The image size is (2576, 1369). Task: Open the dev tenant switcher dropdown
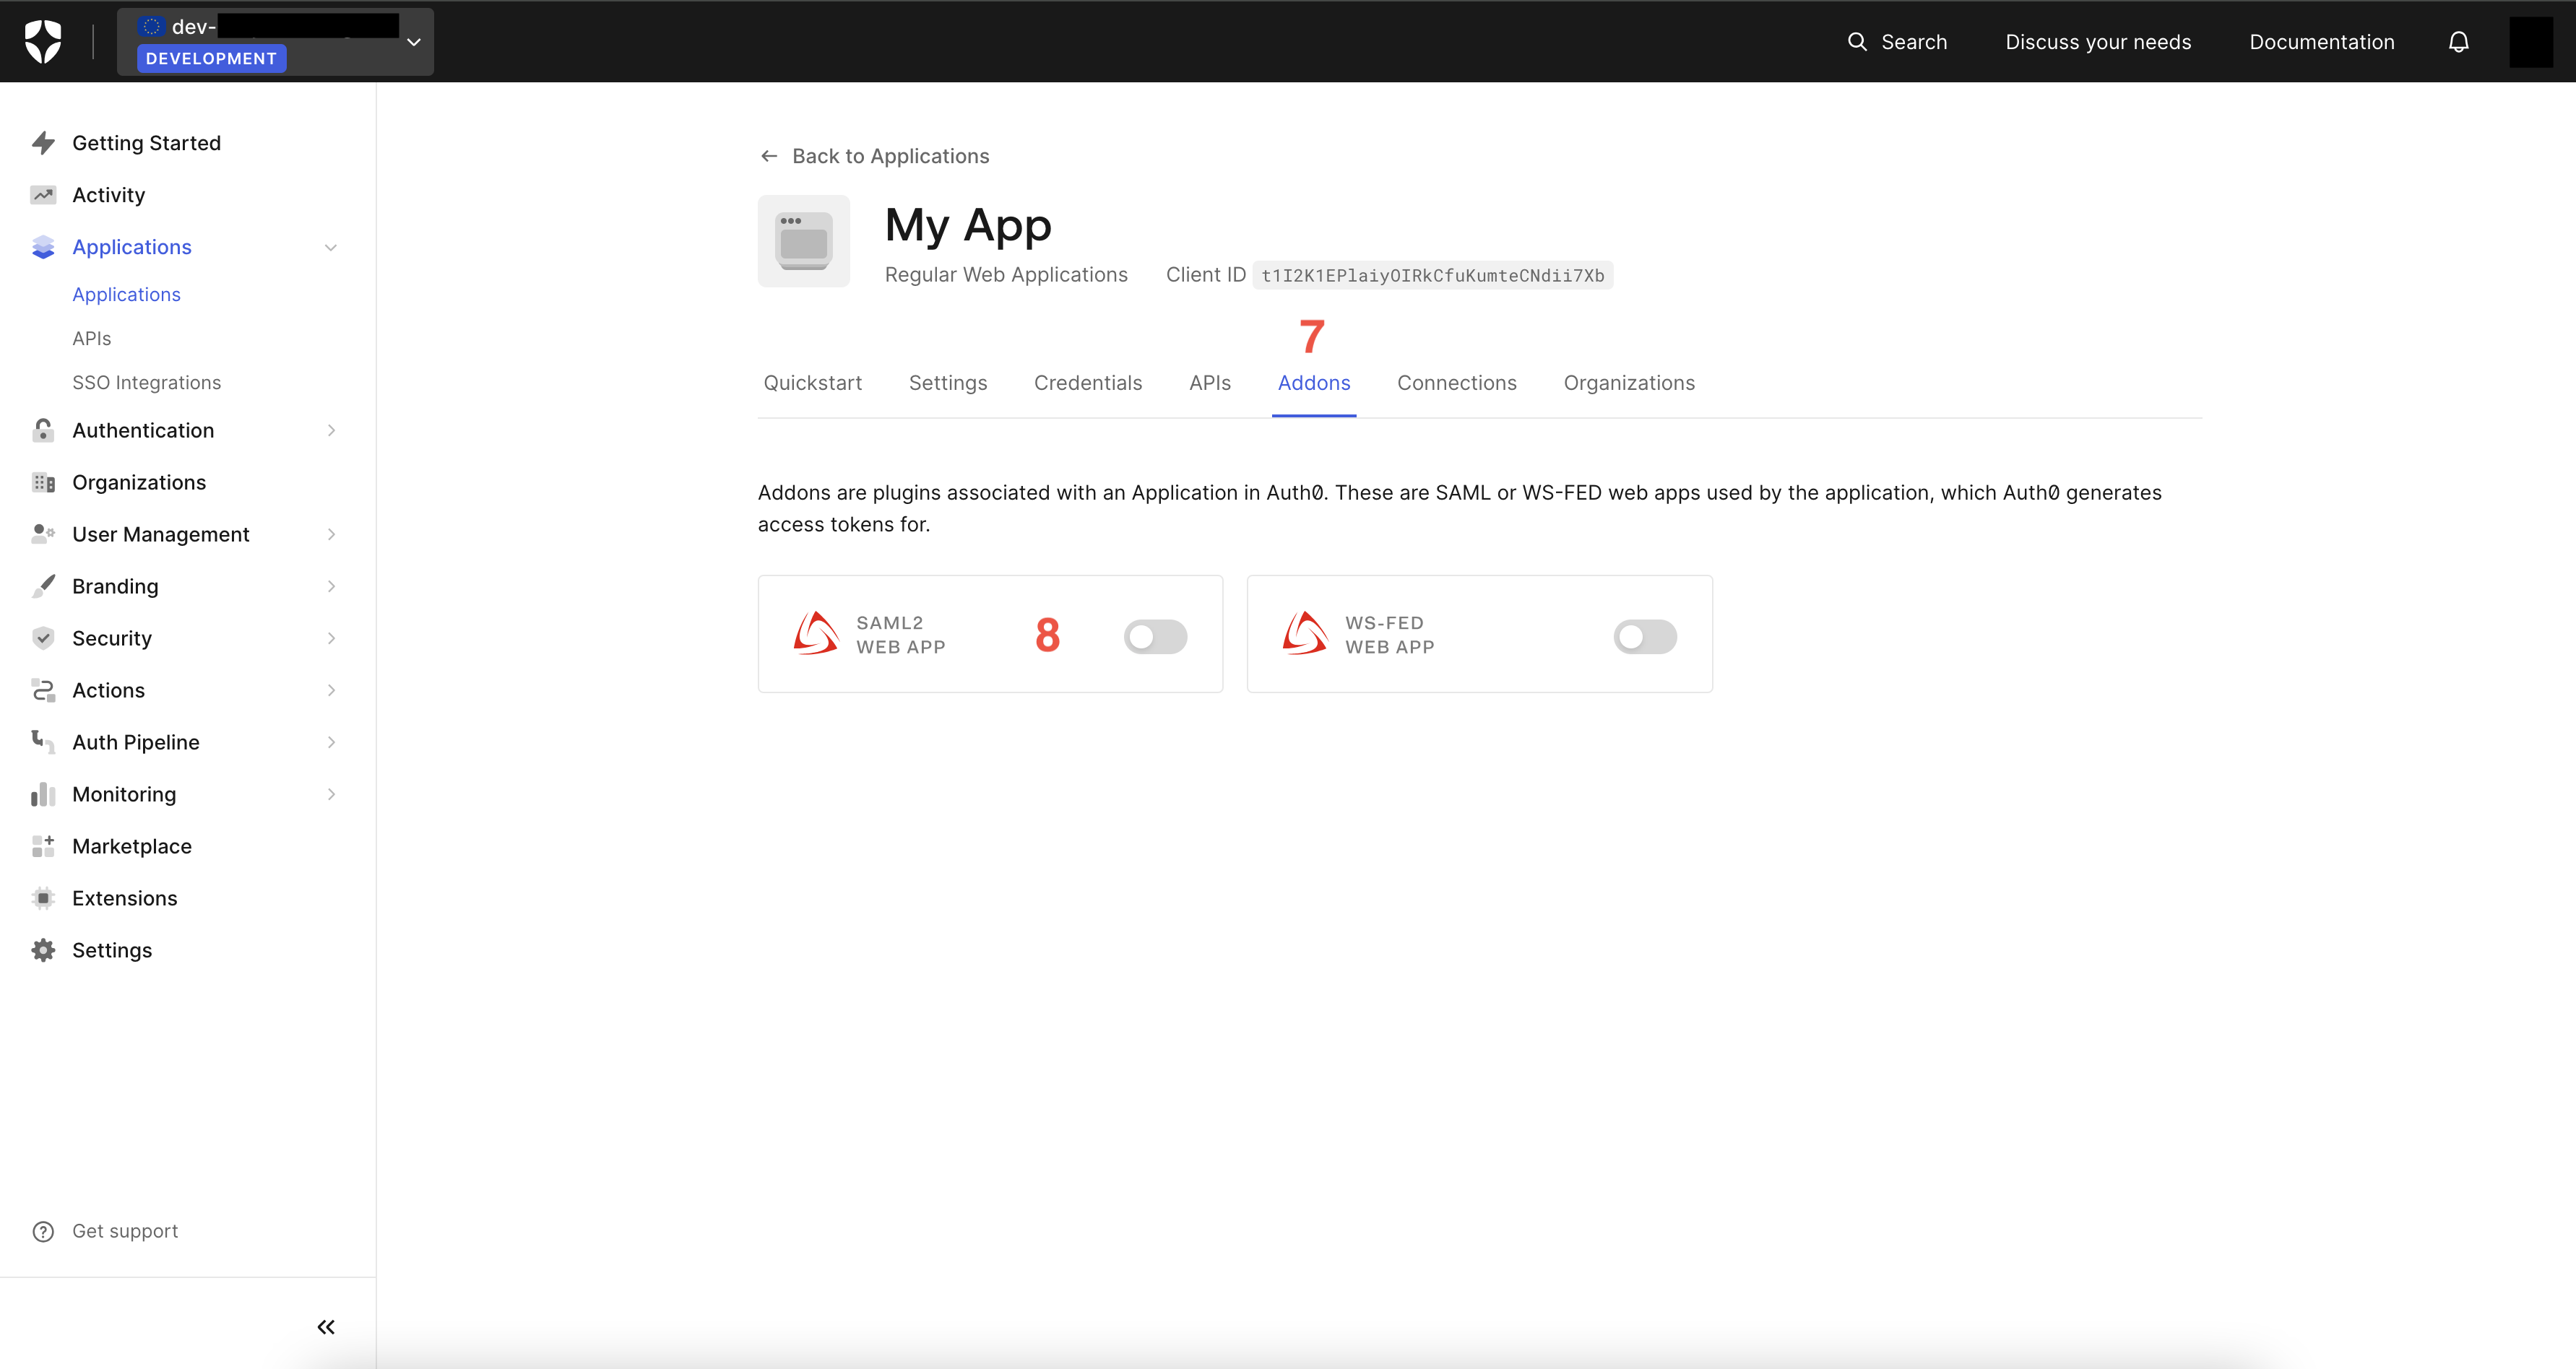tap(413, 42)
